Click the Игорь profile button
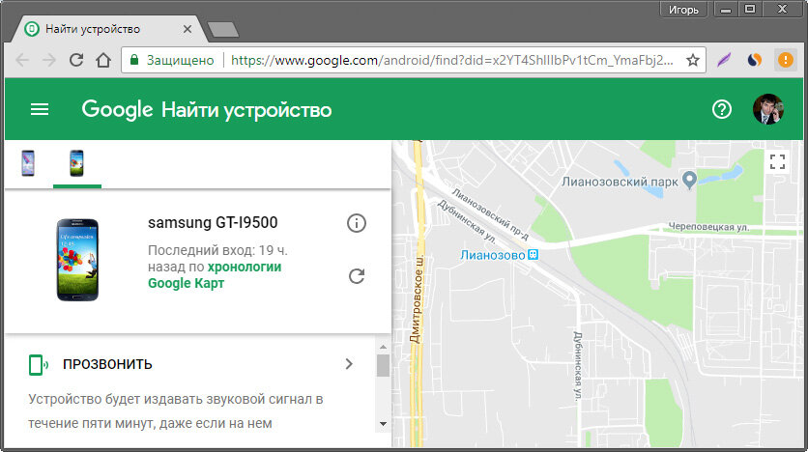Image resolution: width=808 pixels, height=452 pixels. [x=683, y=10]
